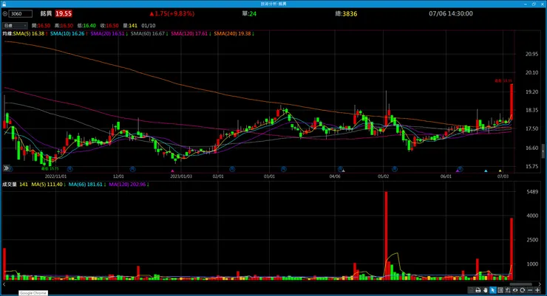Viewport: 547px width, 296px height.
Task: Click the dimmed first icon in the bottom toolbar
Action: (471, 290)
